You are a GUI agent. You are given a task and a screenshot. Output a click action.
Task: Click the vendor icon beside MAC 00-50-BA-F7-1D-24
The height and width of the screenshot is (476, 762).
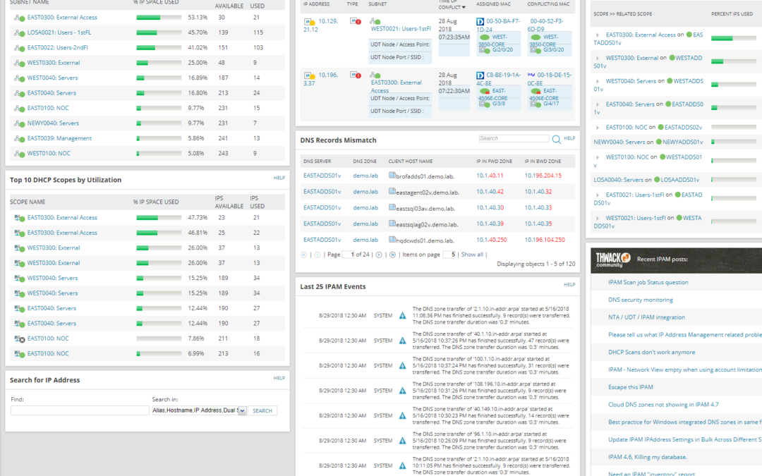click(480, 22)
